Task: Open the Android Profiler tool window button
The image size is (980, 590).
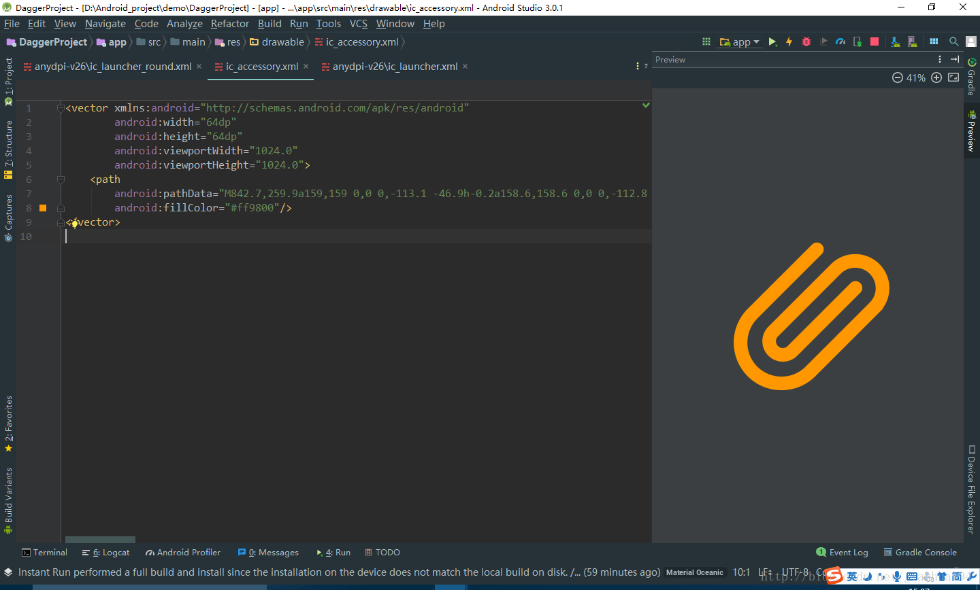Action: point(183,553)
